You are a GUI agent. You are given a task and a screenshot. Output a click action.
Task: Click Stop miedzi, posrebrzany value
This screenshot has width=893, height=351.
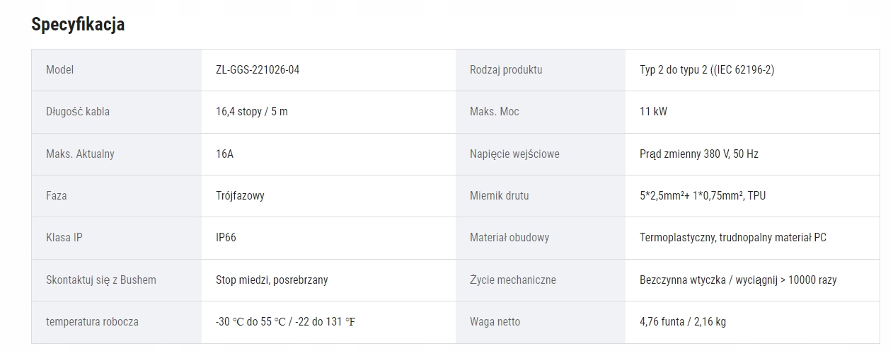pyautogui.click(x=272, y=280)
